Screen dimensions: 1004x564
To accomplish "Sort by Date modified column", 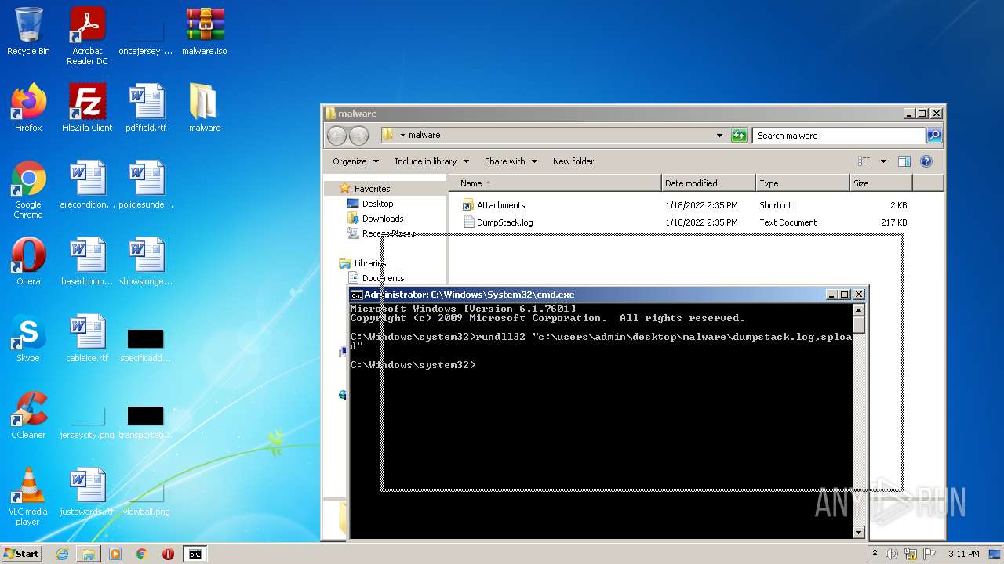I will coord(708,183).
